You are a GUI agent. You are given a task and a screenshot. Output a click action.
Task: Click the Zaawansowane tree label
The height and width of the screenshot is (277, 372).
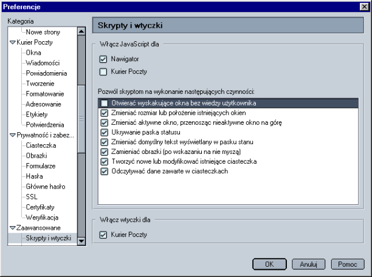(38, 228)
